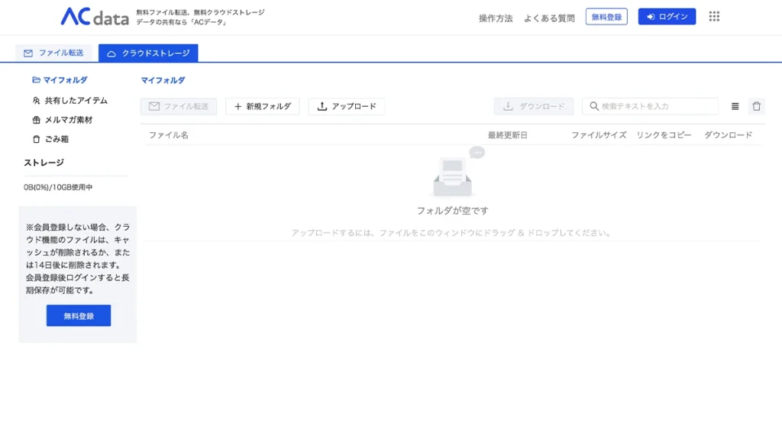Switch to the ファイル転送 tab
This screenshot has width=782, height=440.
point(54,53)
